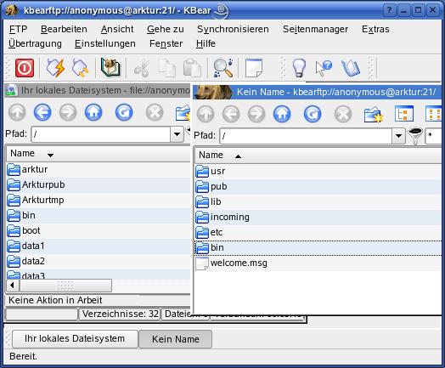The image size is (445, 368).
Task: Click Stop icon in local file panel
Action: coord(155,112)
